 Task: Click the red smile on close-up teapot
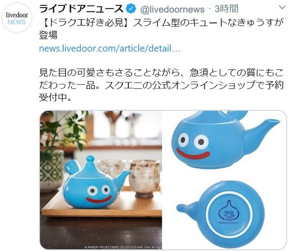(x=193, y=154)
